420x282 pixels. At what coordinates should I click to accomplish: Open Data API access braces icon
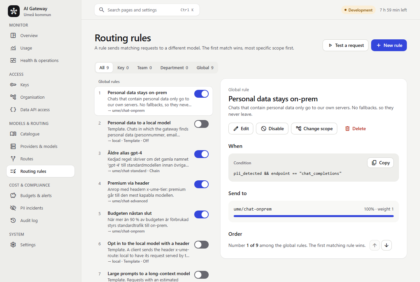point(13,110)
